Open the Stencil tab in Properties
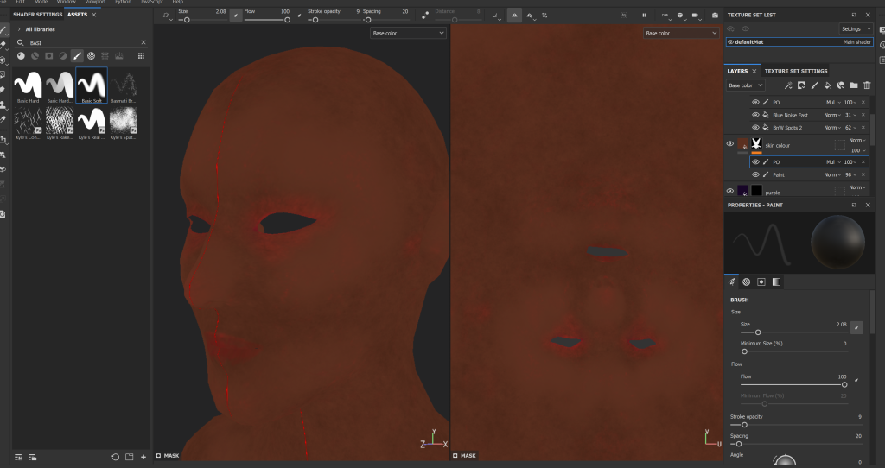The height and width of the screenshot is (468, 885). click(761, 282)
